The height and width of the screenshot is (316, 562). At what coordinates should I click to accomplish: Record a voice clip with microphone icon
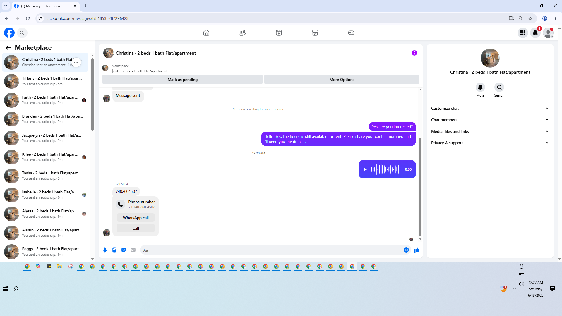coord(105,250)
